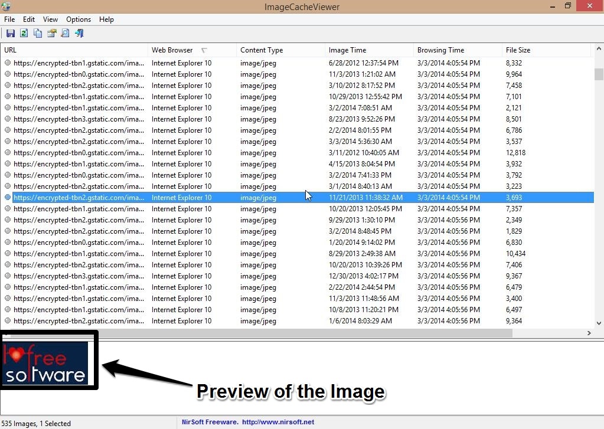604x429 pixels.
Task: Sort by the Content Type column header
Action: coord(280,50)
